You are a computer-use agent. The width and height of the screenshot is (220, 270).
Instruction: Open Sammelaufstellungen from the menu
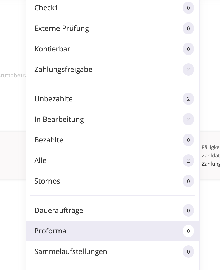pos(71,252)
